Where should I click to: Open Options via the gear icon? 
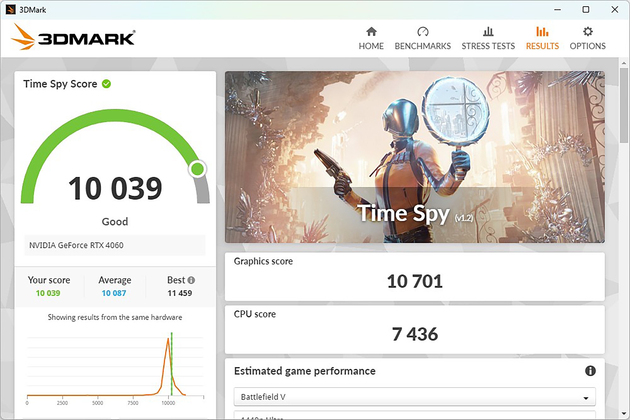pyautogui.click(x=587, y=31)
